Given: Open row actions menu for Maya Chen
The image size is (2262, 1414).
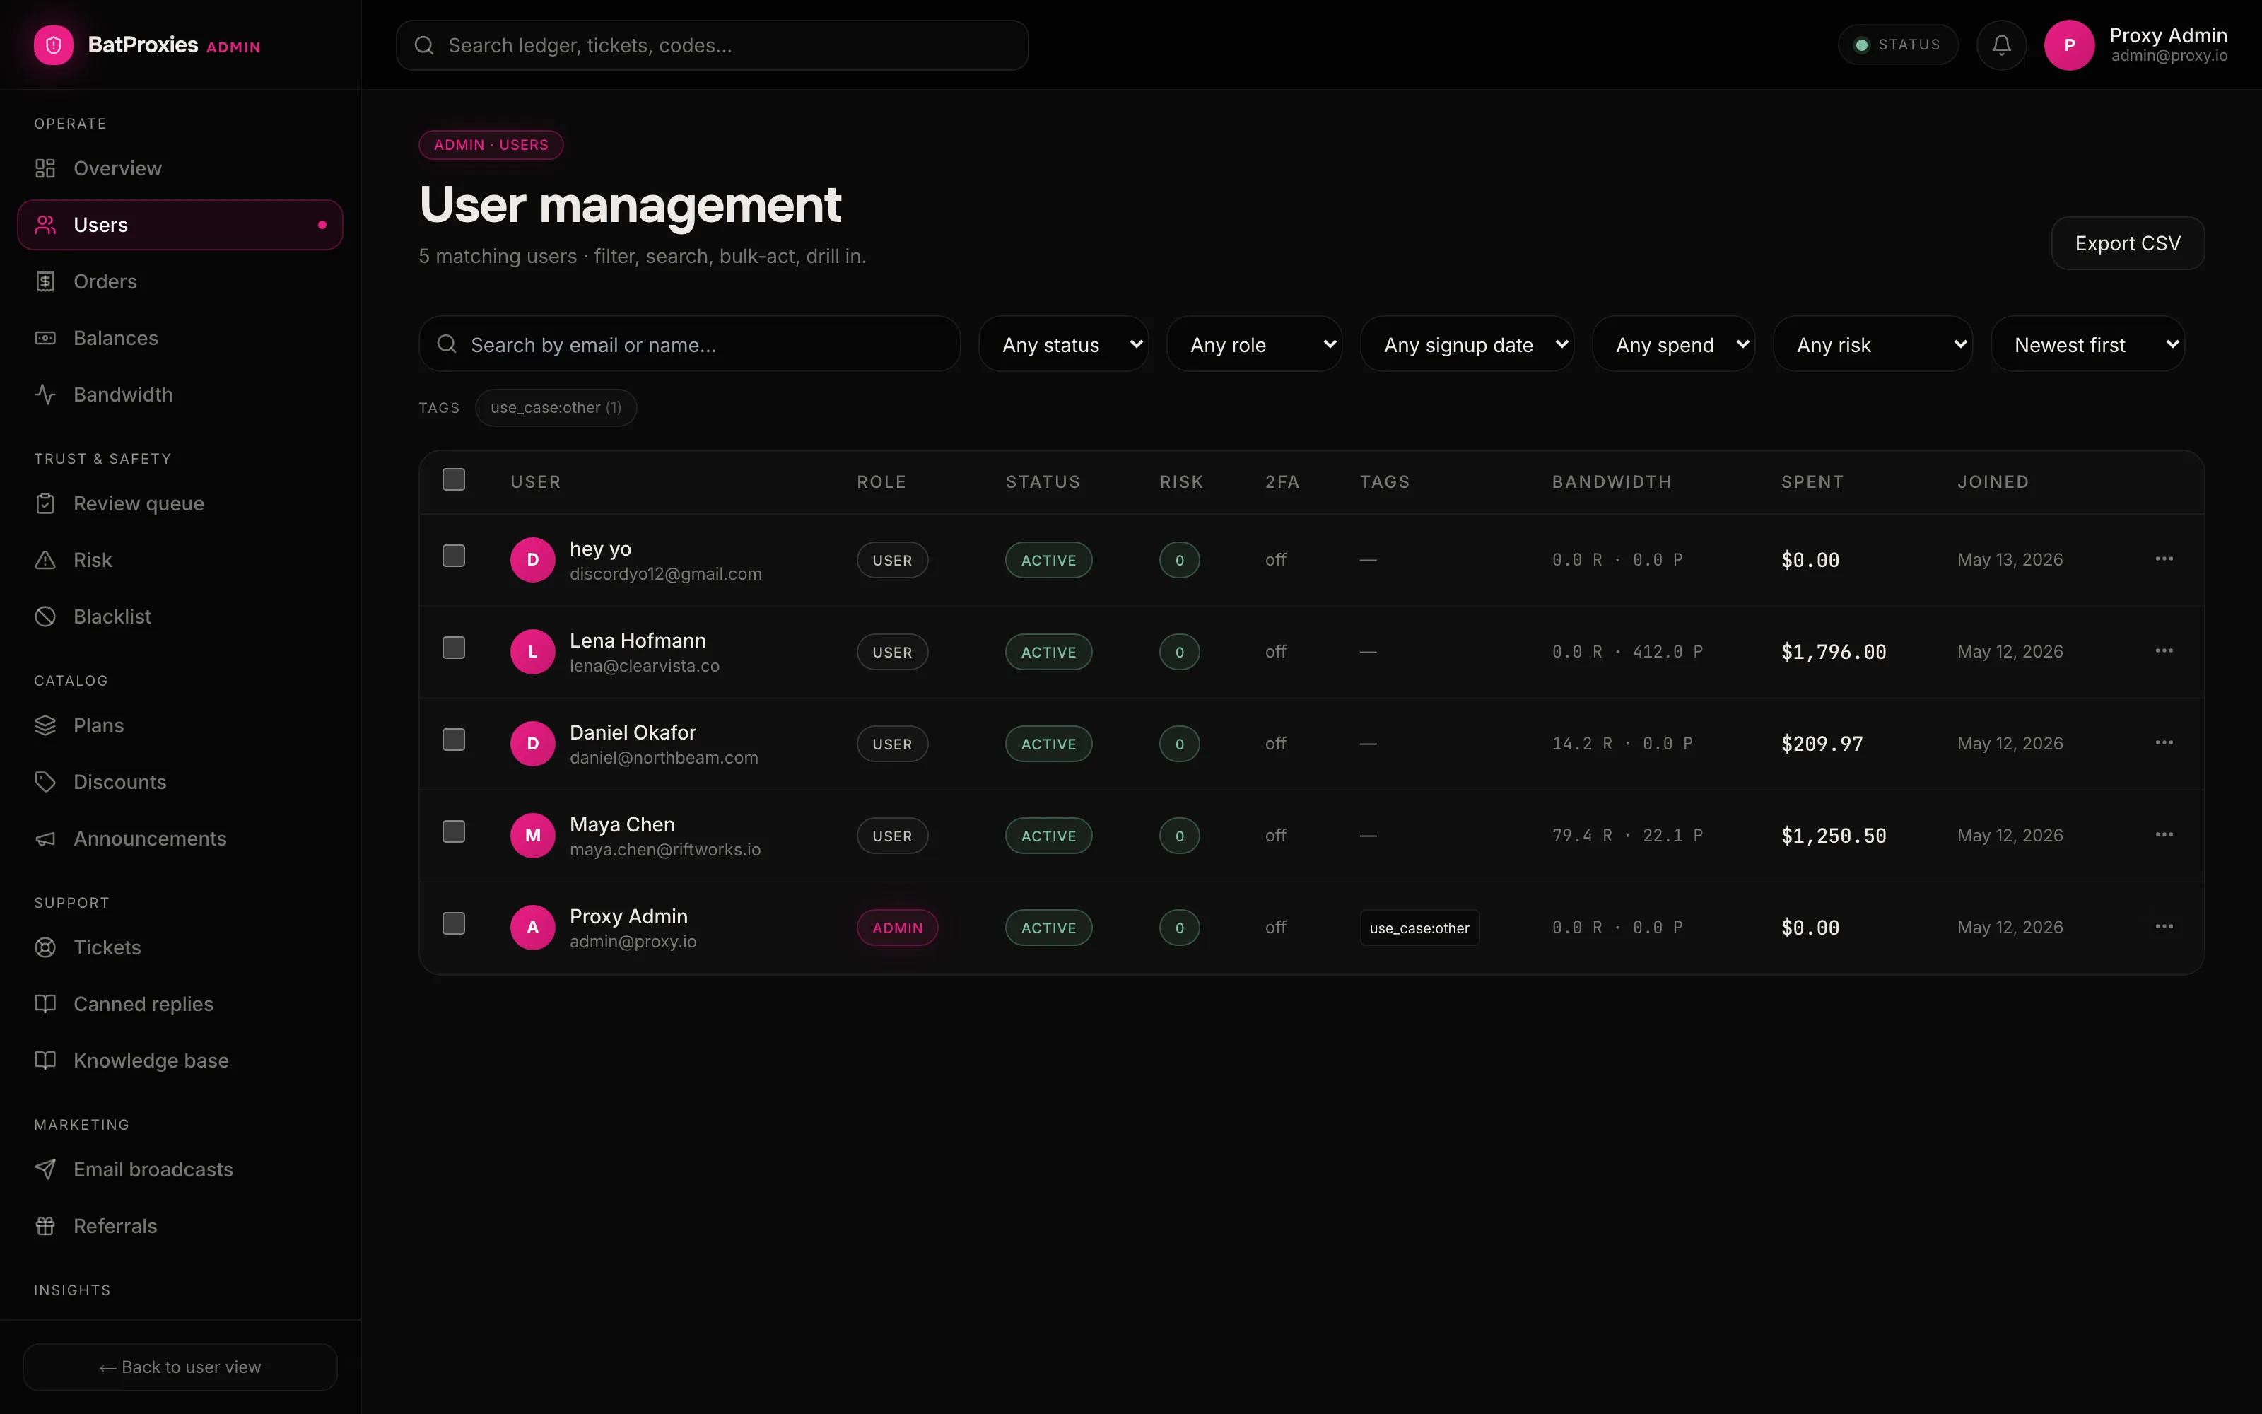Looking at the screenshot, I should coord(2164,835).
